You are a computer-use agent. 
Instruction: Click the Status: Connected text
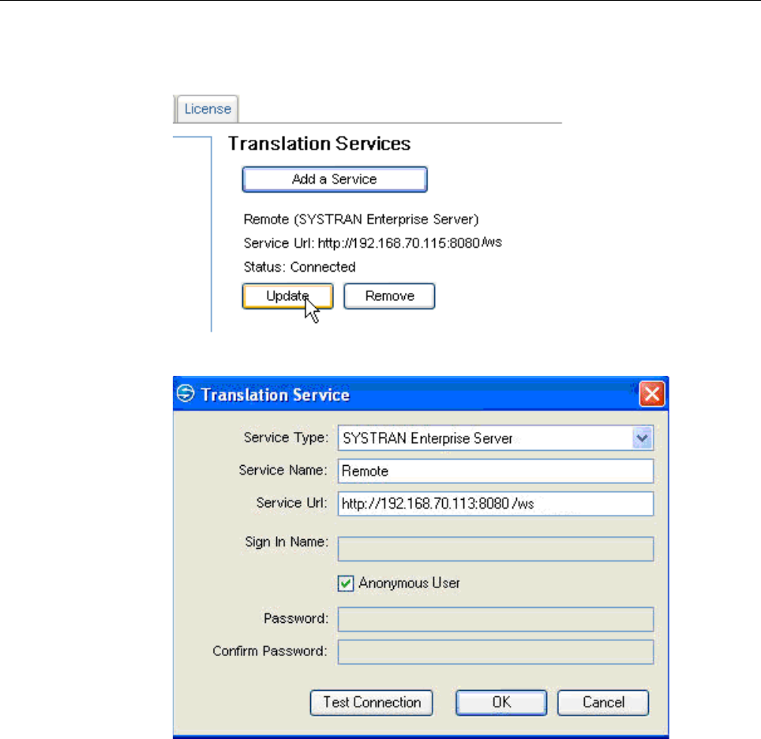click(299, 267)
